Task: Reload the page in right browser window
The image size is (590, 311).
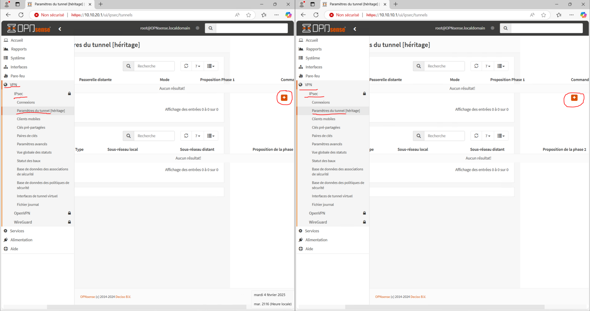Action: click(316, 15)
